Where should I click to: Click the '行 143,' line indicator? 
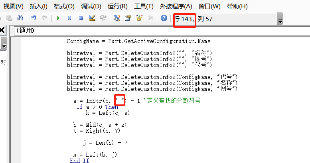[184, 19]
